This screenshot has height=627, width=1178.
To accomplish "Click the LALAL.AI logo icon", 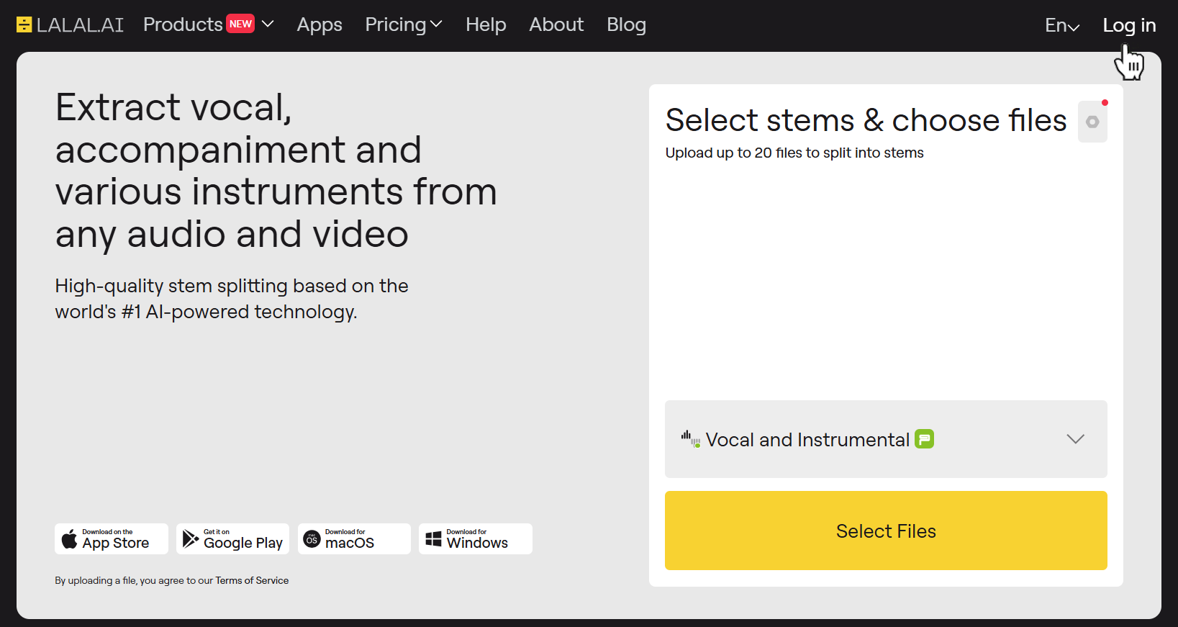I will pyautogui.click(x=24, y=25).
